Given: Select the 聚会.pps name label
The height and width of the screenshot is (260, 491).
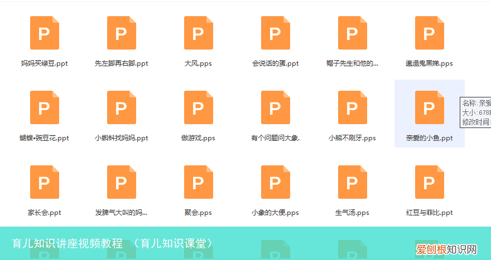Looking at the screenshot, I should [198, 213].
